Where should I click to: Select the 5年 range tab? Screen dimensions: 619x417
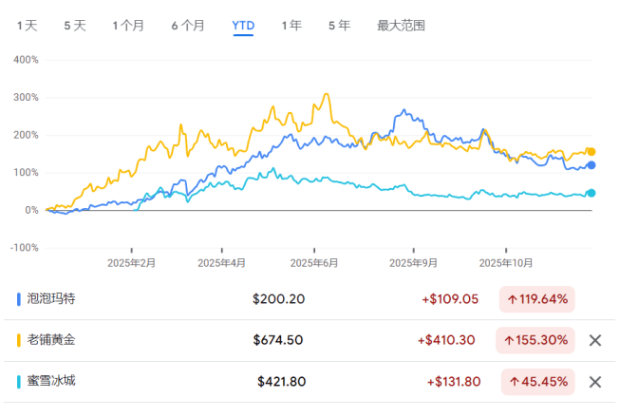tap(339, 26)
